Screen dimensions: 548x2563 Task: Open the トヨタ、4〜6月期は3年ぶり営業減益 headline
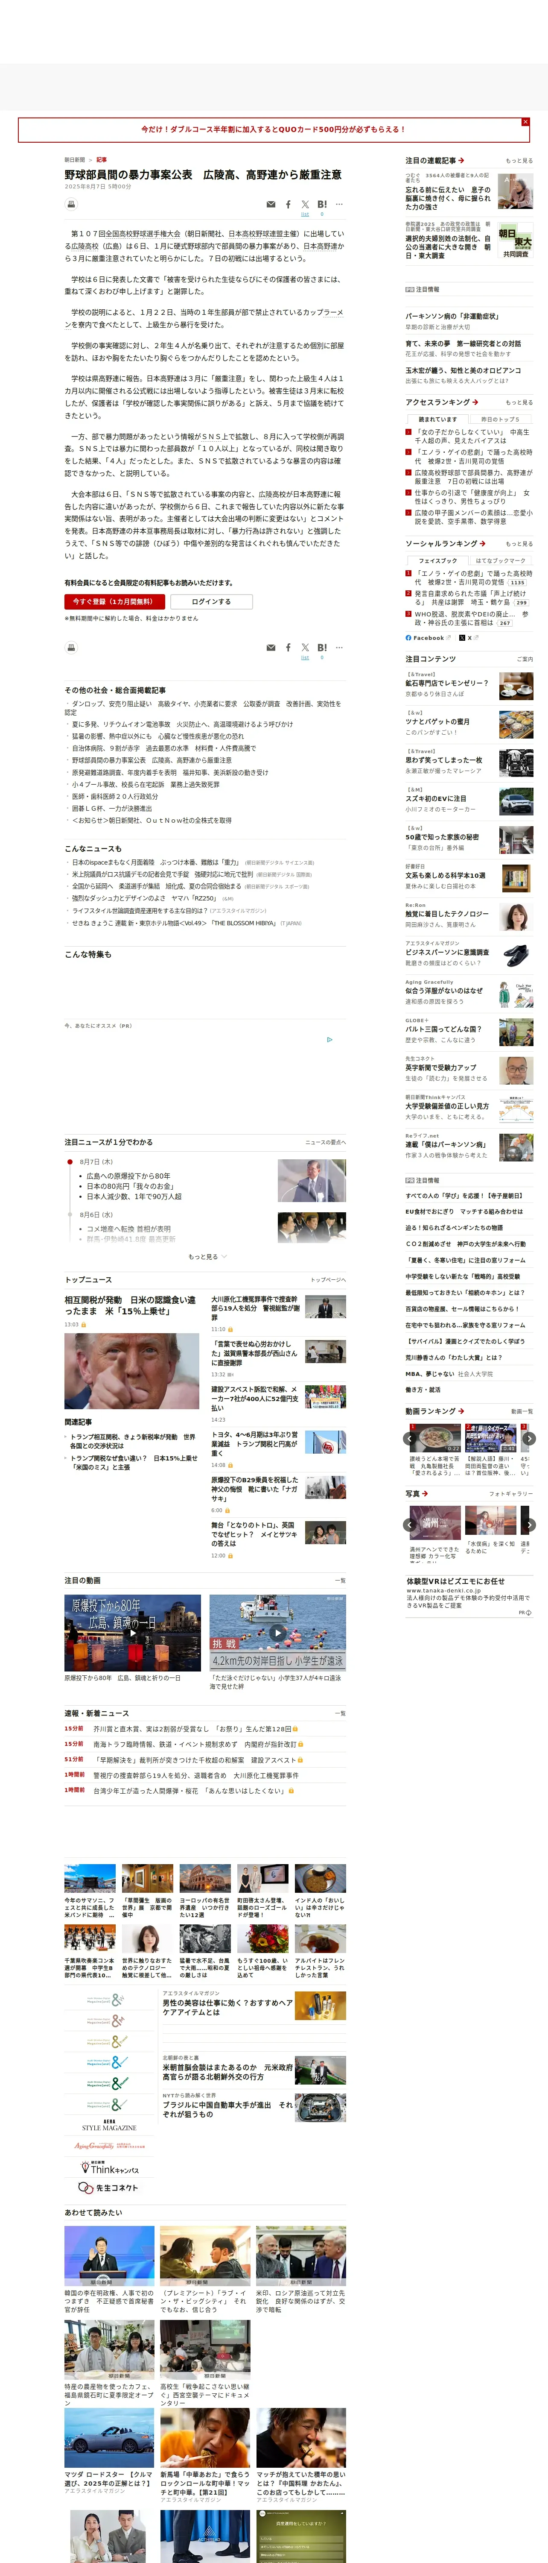pos(255,1444)
